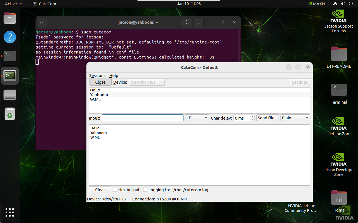
Task: Click Send file... button
Action: click(x=268, y=118)
